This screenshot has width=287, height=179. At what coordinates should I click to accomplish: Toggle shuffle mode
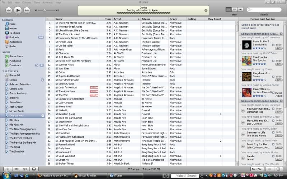pyautogui.click(x=17, y=169)
